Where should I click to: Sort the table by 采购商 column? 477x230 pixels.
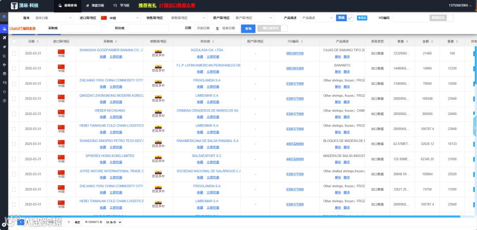point(116,42)
